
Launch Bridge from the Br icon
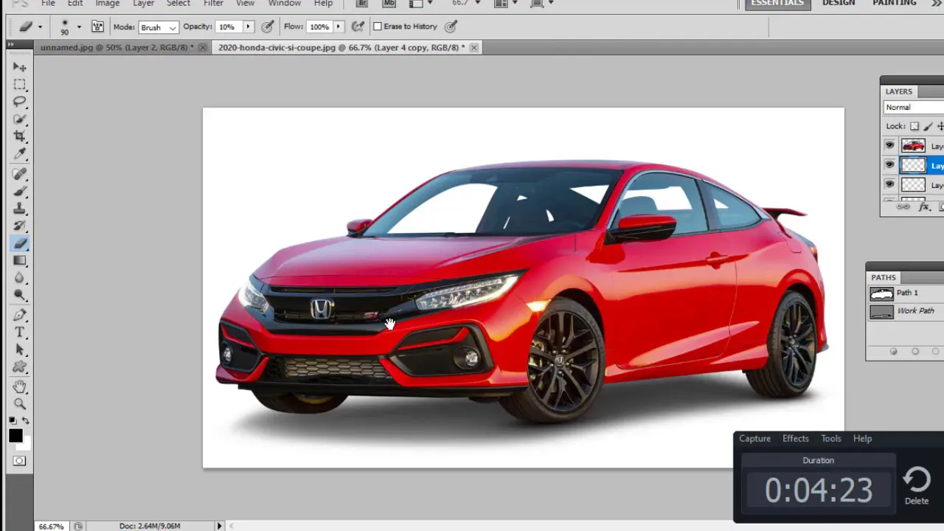point(361,3)
